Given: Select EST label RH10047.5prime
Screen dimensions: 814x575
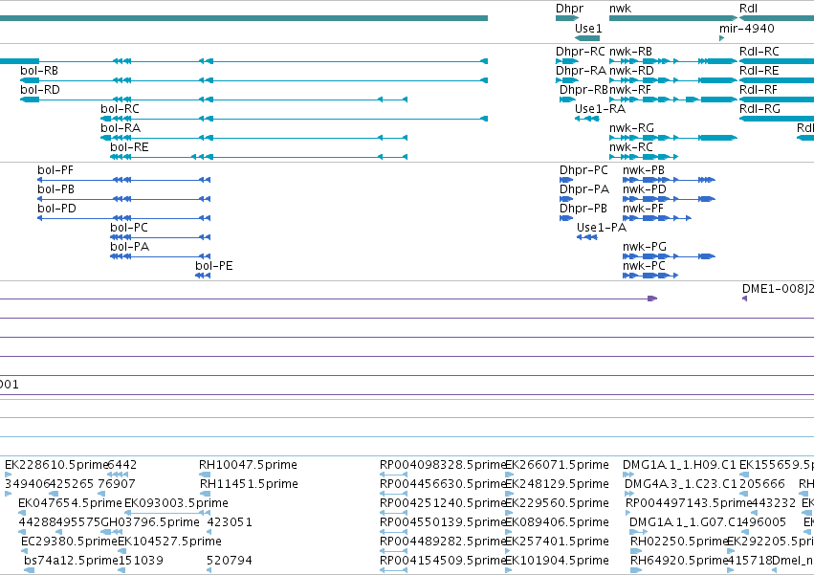Looking at the screenshot, I should [248, 465].
